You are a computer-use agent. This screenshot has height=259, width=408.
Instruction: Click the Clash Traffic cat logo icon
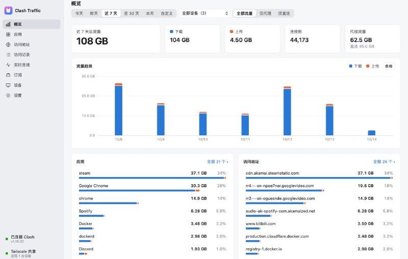[8, 10]
